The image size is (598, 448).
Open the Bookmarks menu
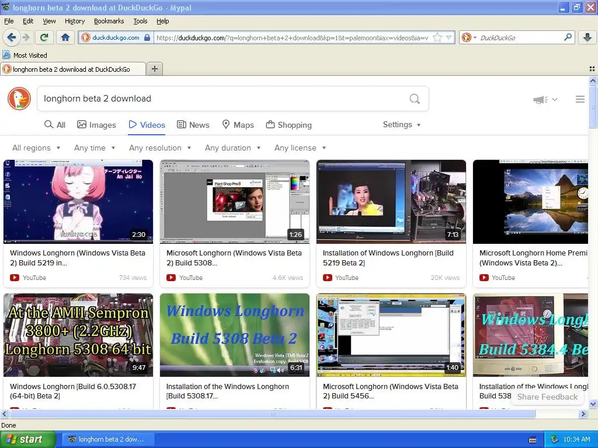[109, 21]
